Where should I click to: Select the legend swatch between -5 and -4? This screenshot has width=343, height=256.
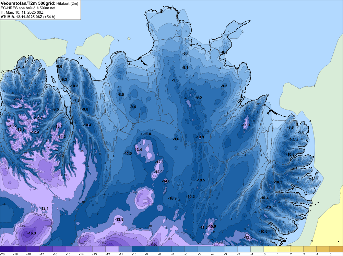(x=204, y=249)
